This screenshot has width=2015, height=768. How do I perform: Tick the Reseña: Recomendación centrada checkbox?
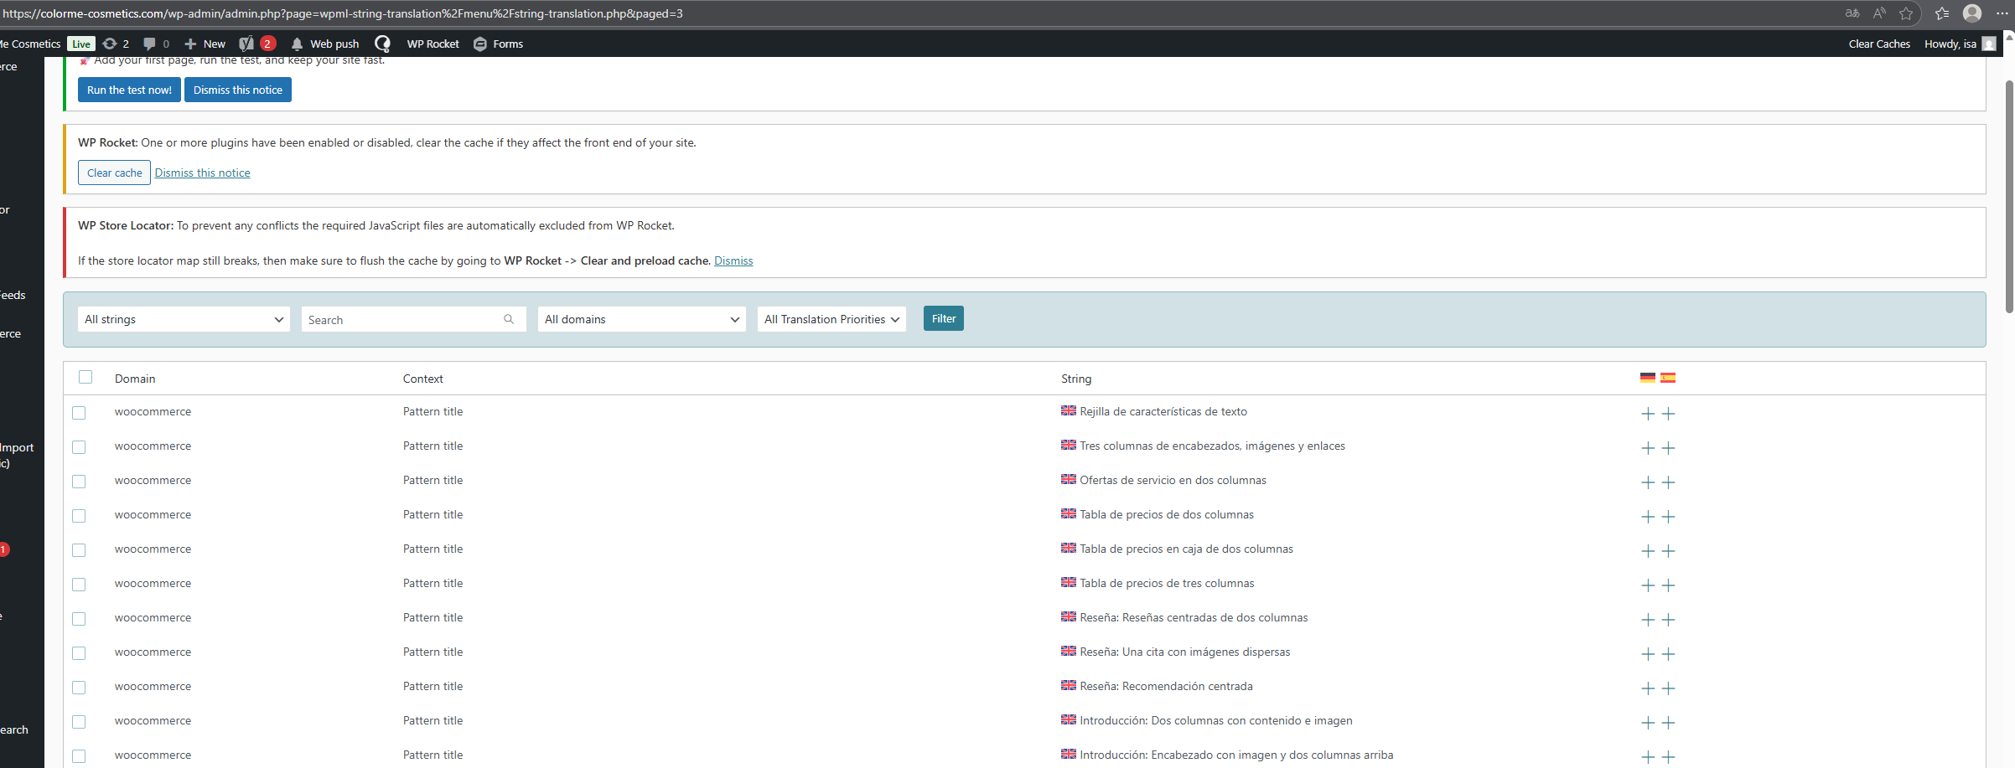[x=79, y=688]
